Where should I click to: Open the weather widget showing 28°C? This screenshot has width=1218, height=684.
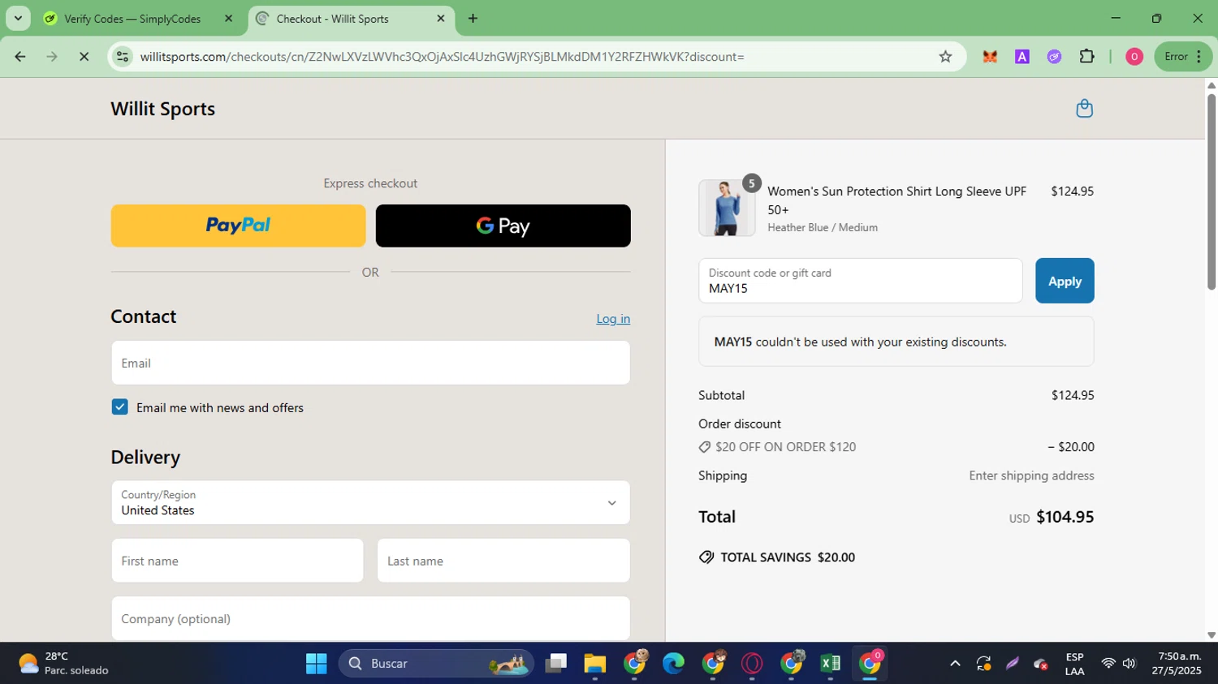click(x=63, y=664)
